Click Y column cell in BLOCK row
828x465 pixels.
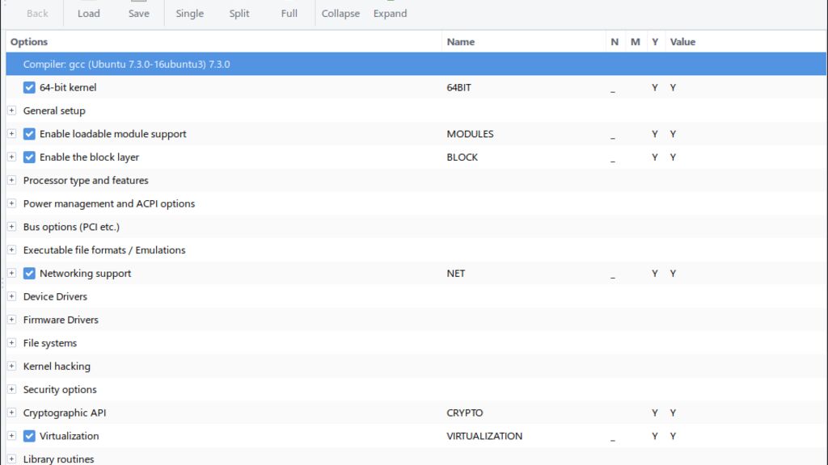655,157
